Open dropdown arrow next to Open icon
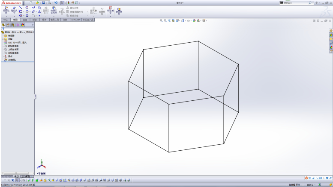This screenshot has height=187, width=333. point(40,3)
